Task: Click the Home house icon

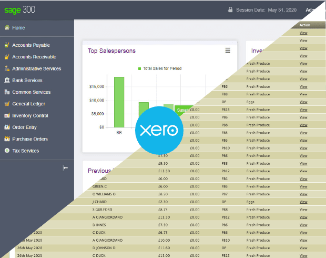Action: [x=7, y=27]
